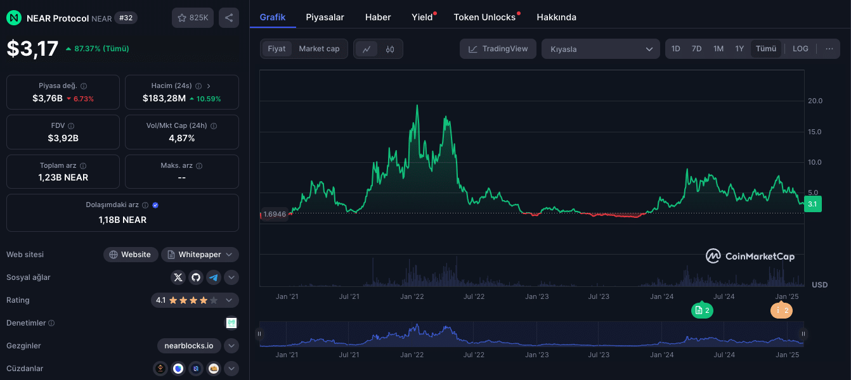Click the $3,76B market cap value

click(x=48, y=98)
